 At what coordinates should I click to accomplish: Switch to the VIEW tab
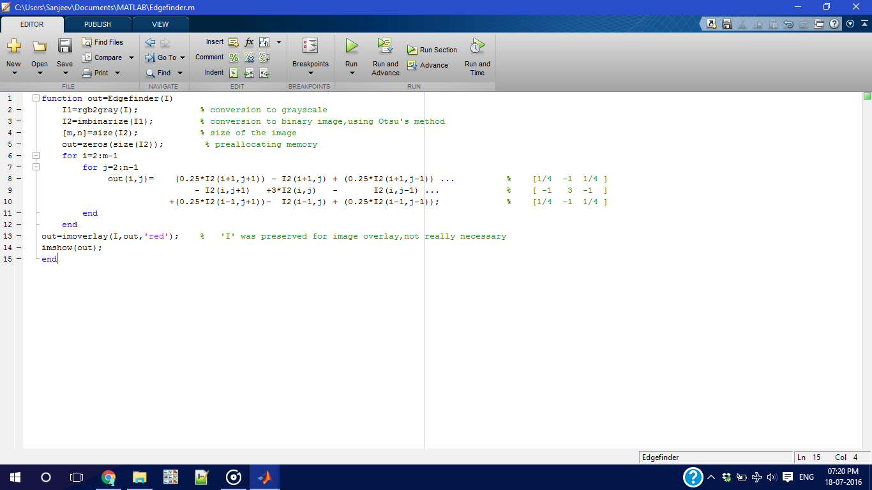point(160,24)
